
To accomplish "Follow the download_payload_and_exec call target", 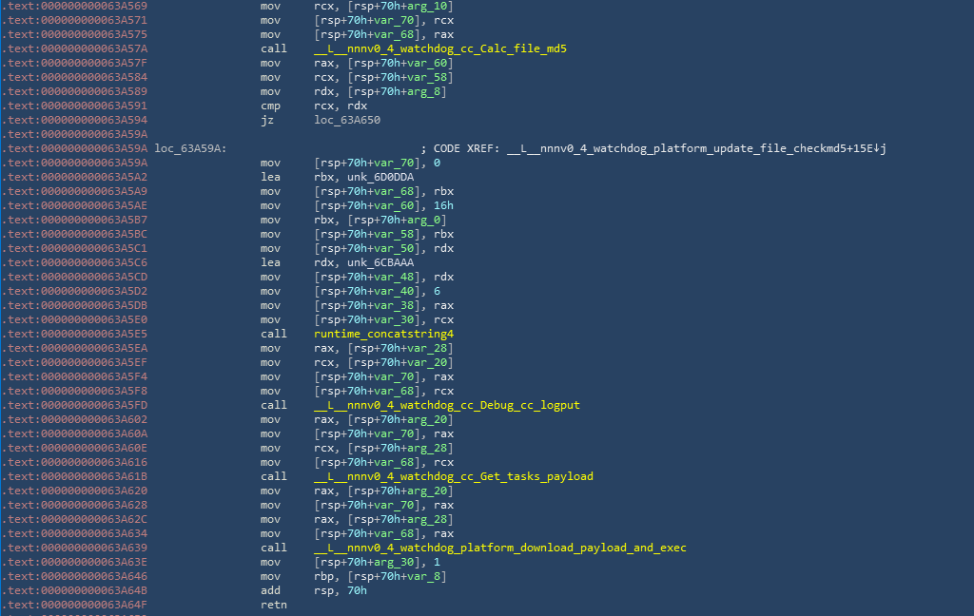I will click(499, 548).
